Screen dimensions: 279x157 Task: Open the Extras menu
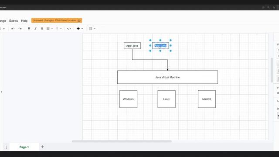(x=14, y=20)
